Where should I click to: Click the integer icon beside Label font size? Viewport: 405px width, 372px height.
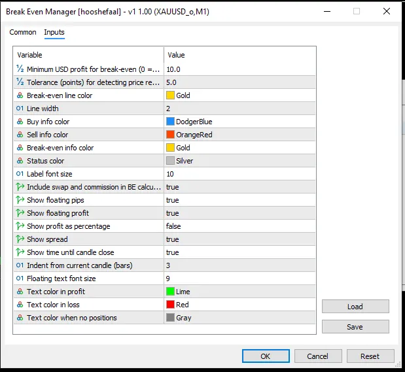(x=20, y=174)
